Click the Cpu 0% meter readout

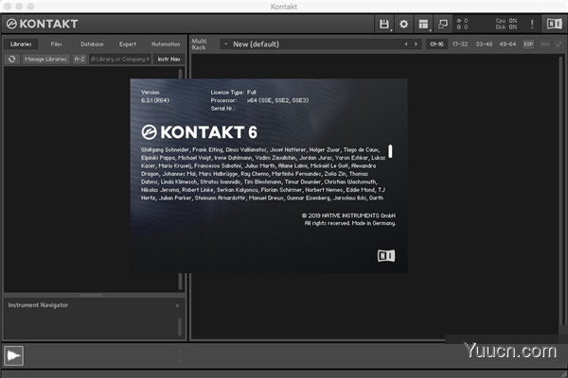(x=506, y=21)
